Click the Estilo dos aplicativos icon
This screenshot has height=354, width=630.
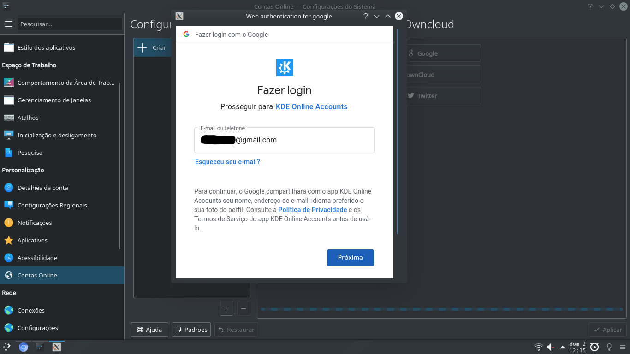click(9, 47)
